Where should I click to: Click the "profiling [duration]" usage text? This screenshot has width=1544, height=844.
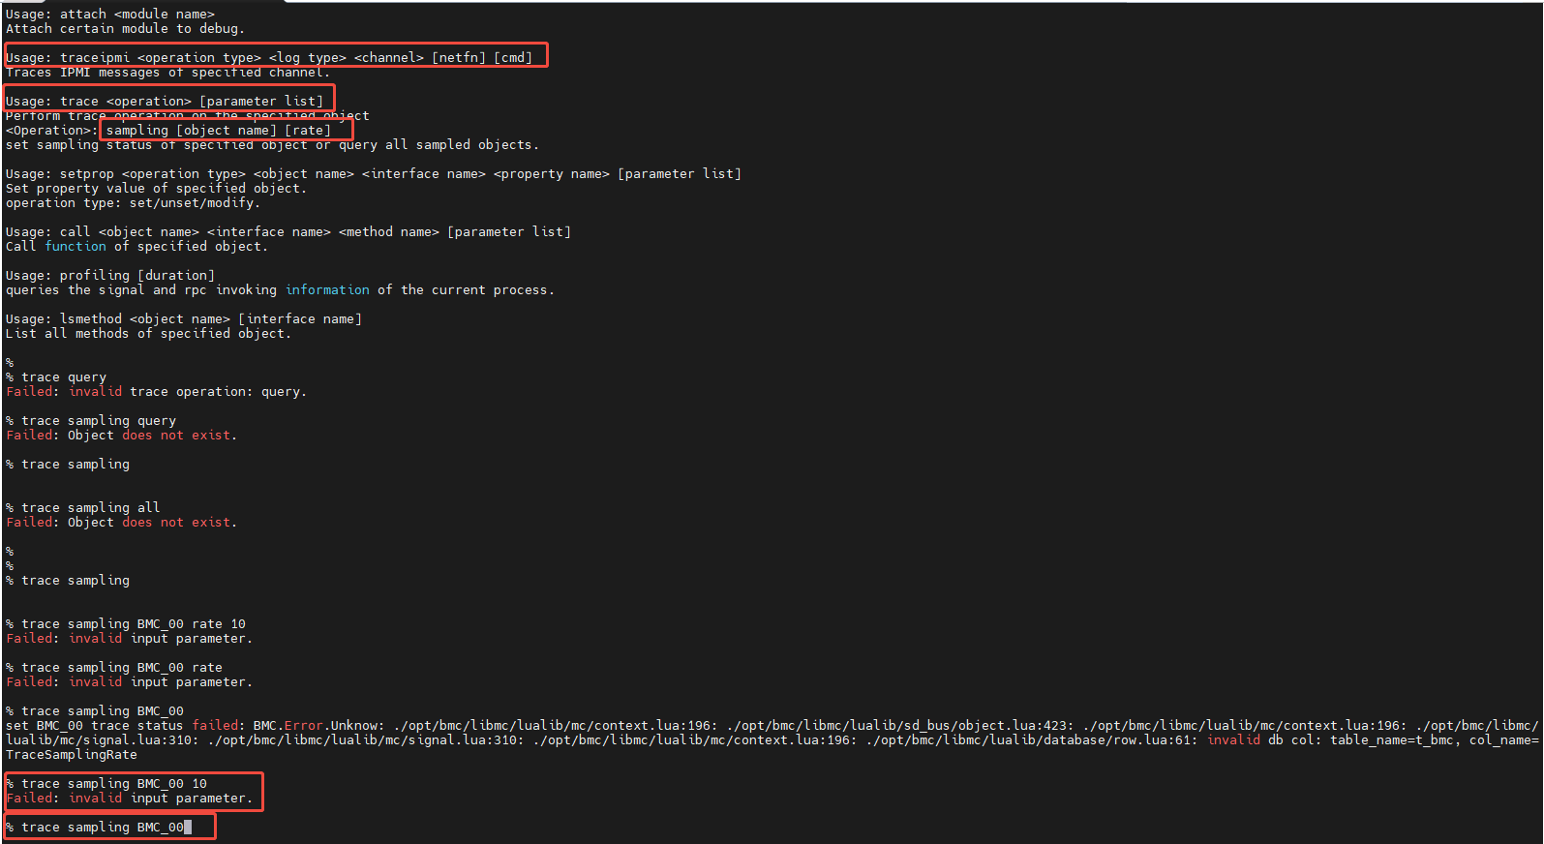136,276
